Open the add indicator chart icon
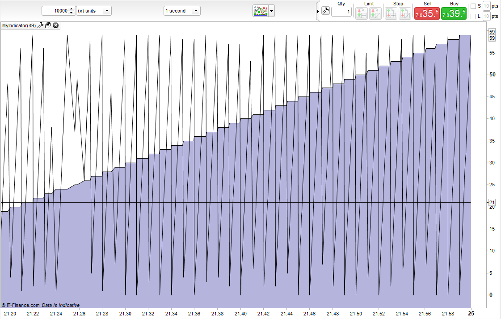The width and height of the screenshot is (501, 319). (x=261, y=11)
